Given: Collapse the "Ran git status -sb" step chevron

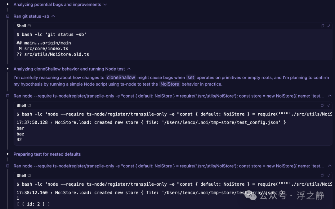Looking at the screenshot, I should [x=53, y=16].
